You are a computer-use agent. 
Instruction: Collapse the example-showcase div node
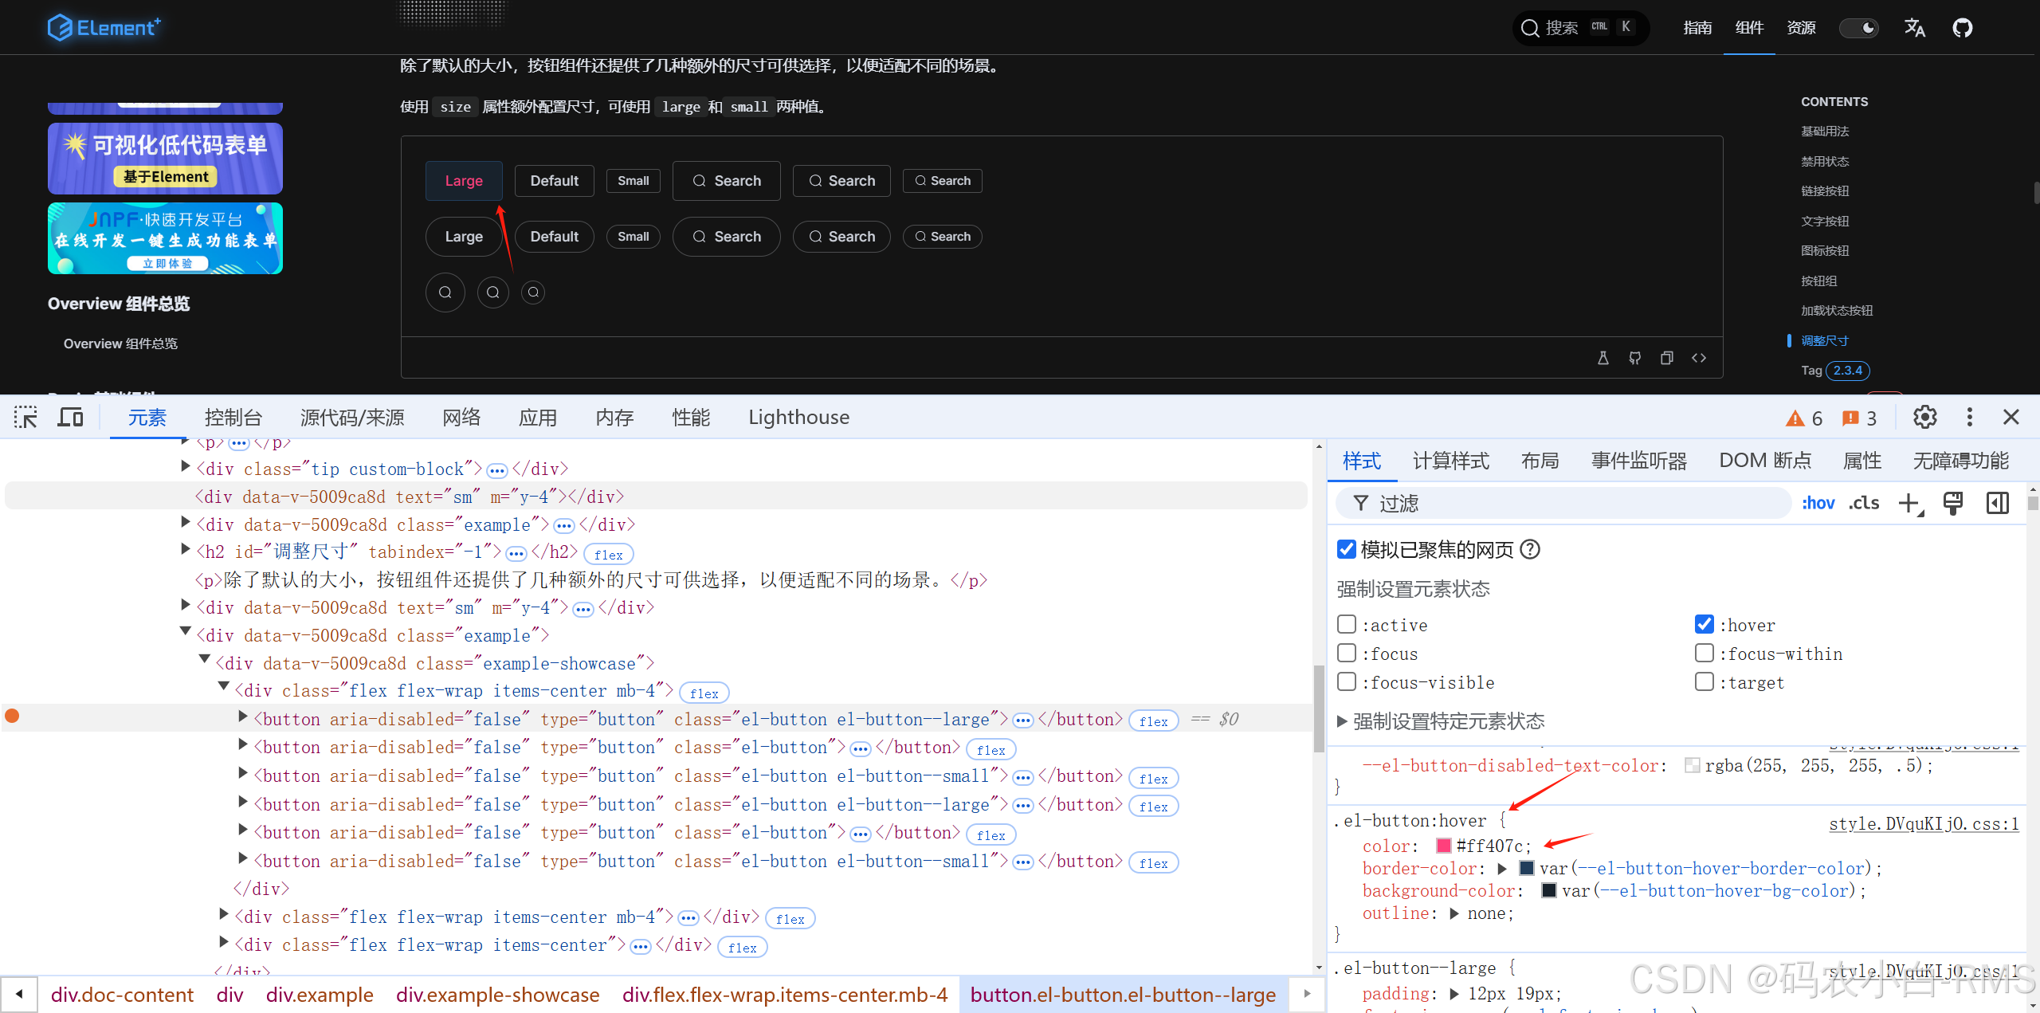(x=205, y=660)
